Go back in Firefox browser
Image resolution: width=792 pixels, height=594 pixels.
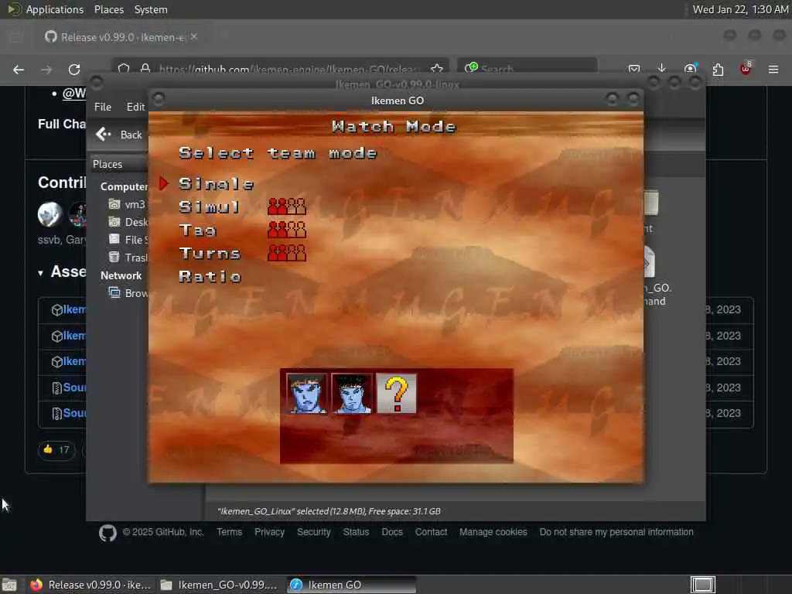click(19, 69)
